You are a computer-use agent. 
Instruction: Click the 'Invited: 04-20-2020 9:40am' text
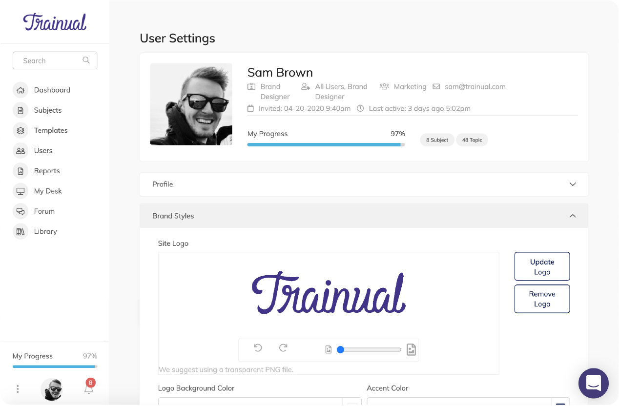pos(305,108)
